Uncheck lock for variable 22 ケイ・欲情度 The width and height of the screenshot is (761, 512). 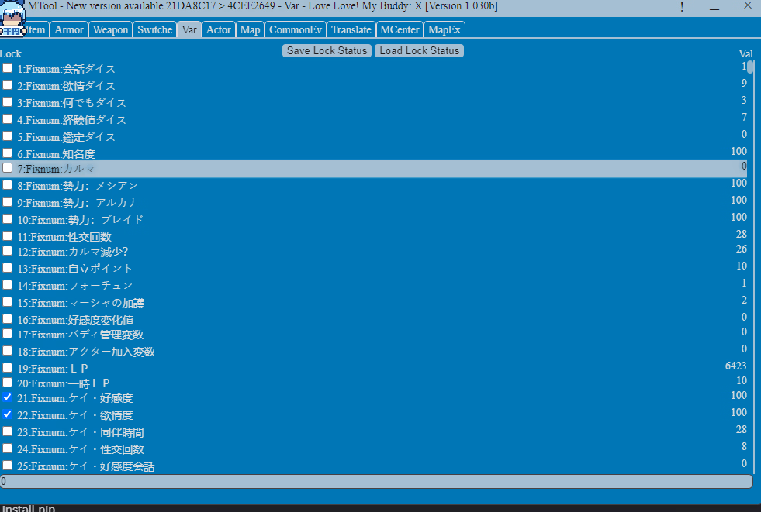(7, 414)
